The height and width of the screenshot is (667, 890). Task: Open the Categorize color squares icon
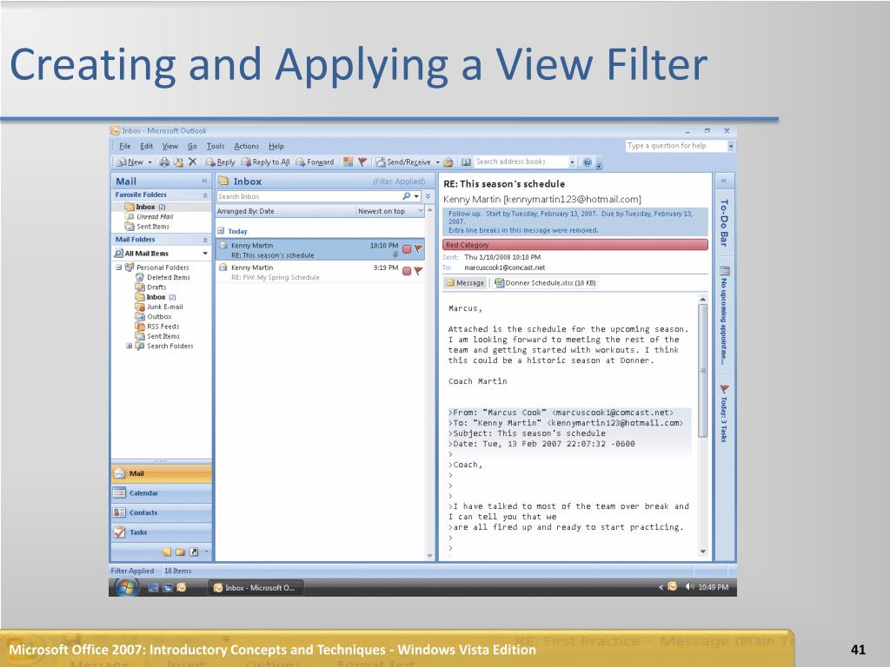(348, 162)
